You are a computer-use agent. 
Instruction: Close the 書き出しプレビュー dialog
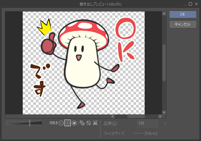pyautogui.click(x=196, y=4)
